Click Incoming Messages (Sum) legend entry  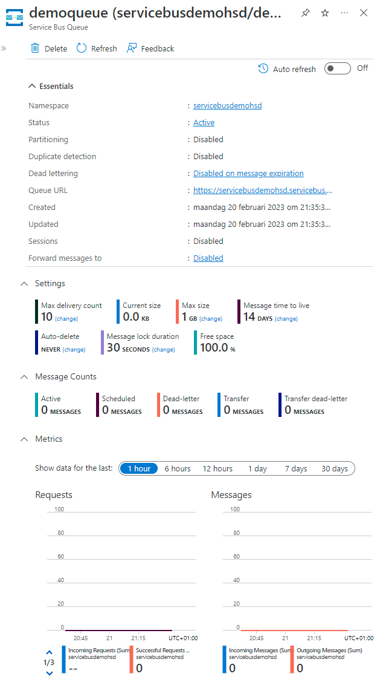click(257, 659)
